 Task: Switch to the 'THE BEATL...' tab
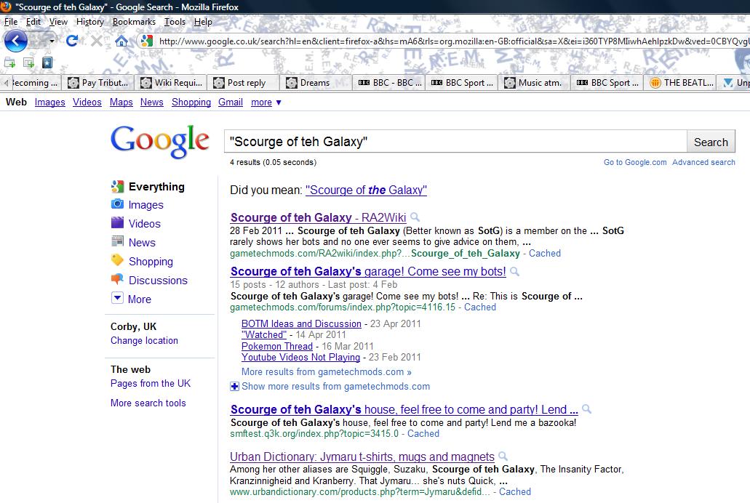pos(680,83)
